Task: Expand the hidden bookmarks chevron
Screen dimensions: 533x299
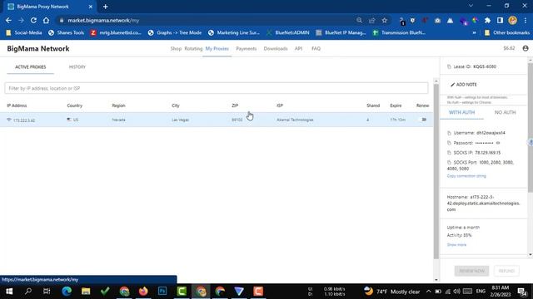Action: tap(474, 32)
